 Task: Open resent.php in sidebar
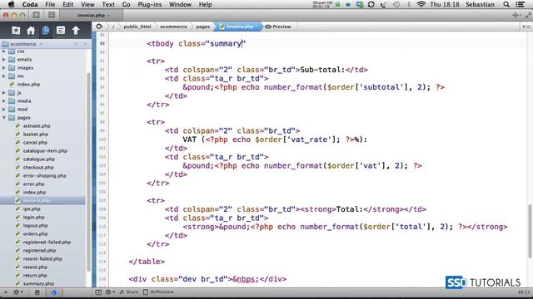coord(35,267)
